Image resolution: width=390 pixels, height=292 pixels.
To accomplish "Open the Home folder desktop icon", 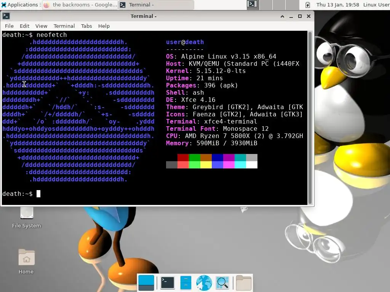I will (x=26, y=262).
